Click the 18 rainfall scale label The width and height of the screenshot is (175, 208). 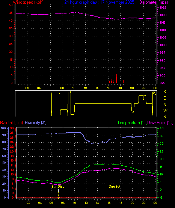click(12, 156)
